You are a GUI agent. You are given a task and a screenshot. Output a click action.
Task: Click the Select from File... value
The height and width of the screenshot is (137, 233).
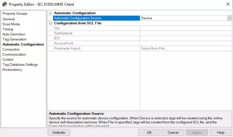point(154,49)
